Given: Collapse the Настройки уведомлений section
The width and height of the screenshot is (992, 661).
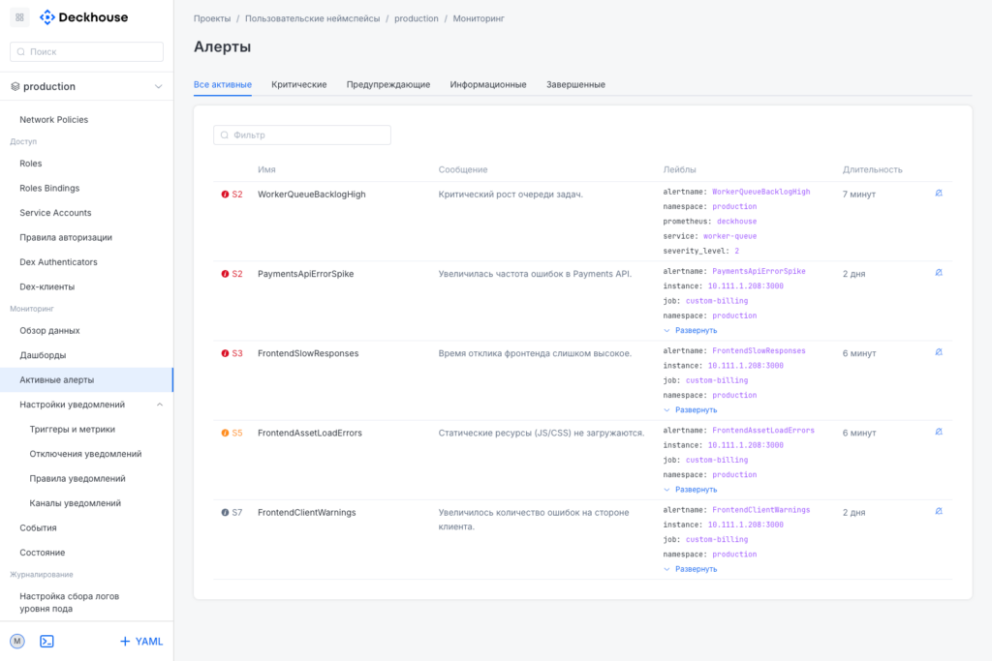Looking at the screenshot, I should pyautogui.click(x=159, y=405).
